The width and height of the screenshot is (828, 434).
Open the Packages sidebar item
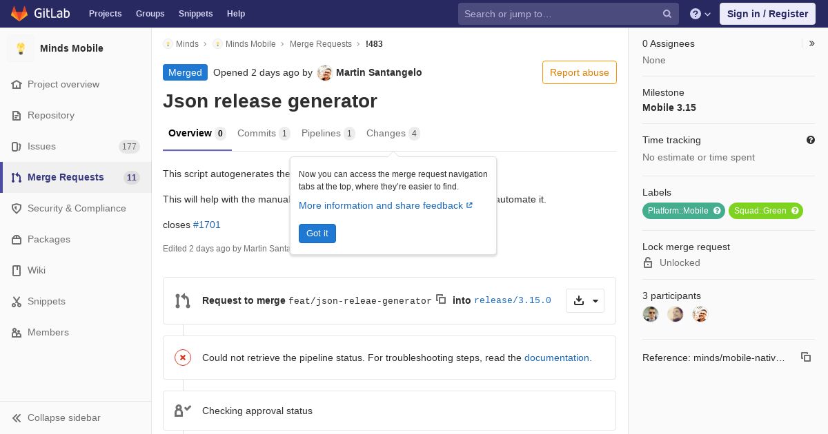click(76, 239)
